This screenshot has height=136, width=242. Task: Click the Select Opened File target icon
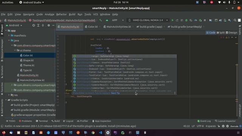[34, 25]
